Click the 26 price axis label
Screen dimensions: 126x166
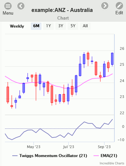122,48
